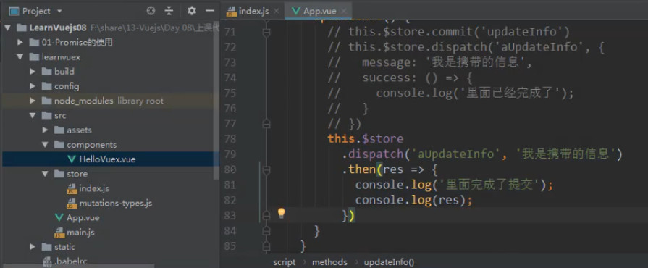Click the node_modules folder icon
The height and width of the screenshot is (268, 648).
tap(46, 101)
